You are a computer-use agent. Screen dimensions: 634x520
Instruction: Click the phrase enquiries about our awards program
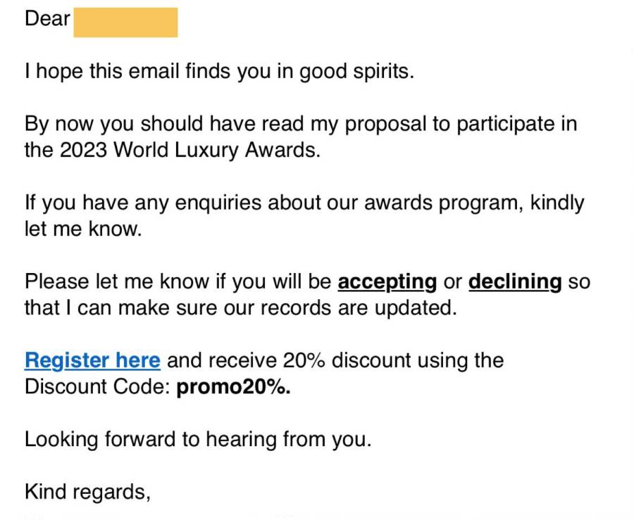coord(346,203)
